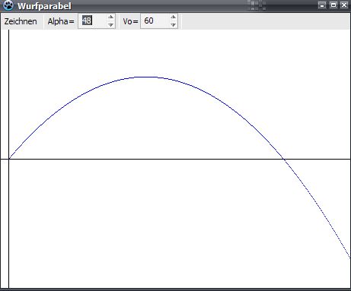
Task: Click the peak of the blue parabola
Action: [x=147, y=77]
